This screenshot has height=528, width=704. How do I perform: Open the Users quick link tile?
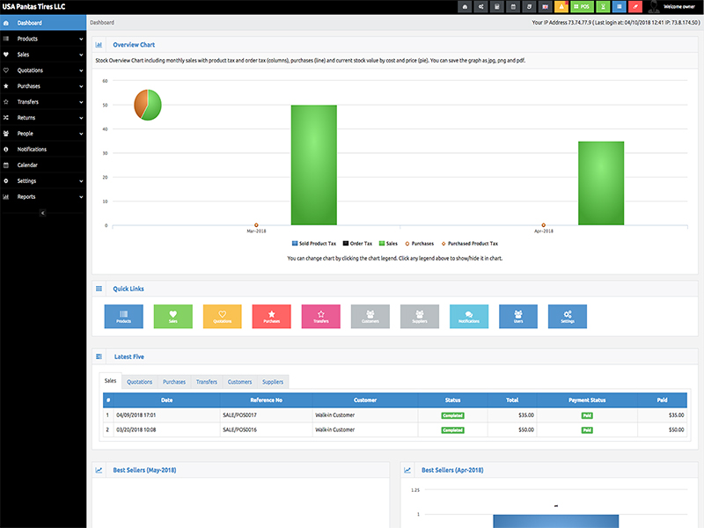[517, 317]
